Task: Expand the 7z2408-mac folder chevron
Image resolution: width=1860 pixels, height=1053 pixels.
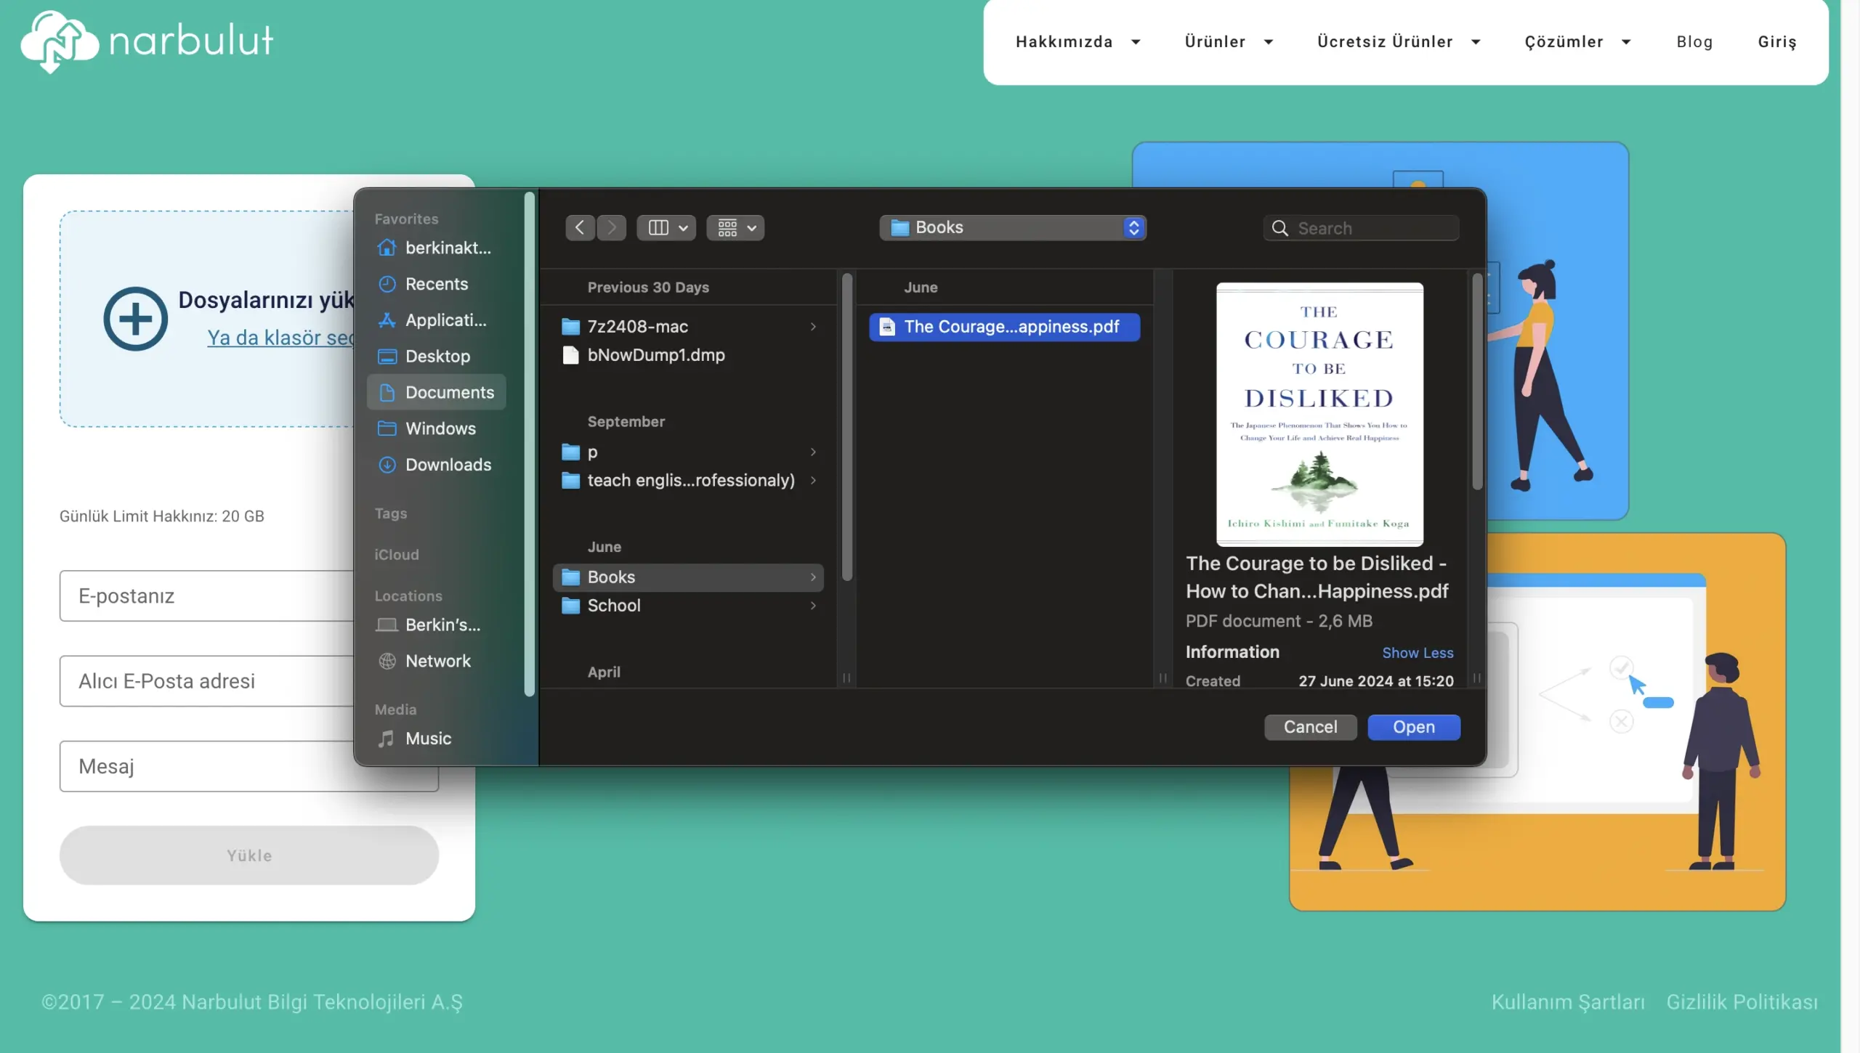Action: tap(813, 327)
